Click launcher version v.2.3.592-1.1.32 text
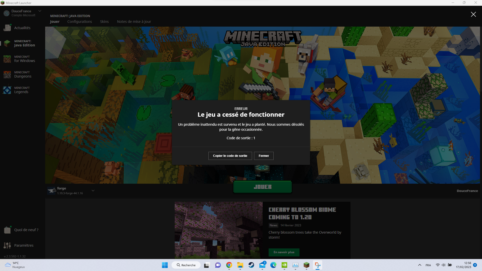This screenshot has width=482, height=271. [15, 256]
